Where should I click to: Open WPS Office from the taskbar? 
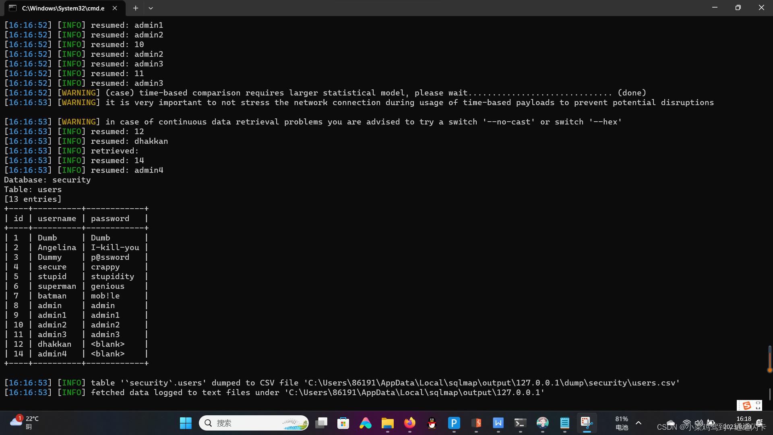(498, 423)
